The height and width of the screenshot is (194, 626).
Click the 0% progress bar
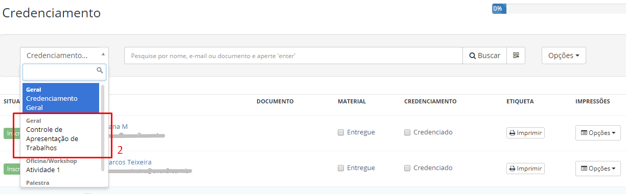tap(559, 9)
